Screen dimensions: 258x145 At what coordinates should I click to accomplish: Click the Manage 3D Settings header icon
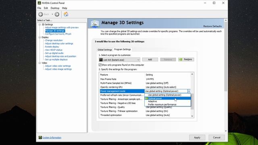tap(95, 24)
